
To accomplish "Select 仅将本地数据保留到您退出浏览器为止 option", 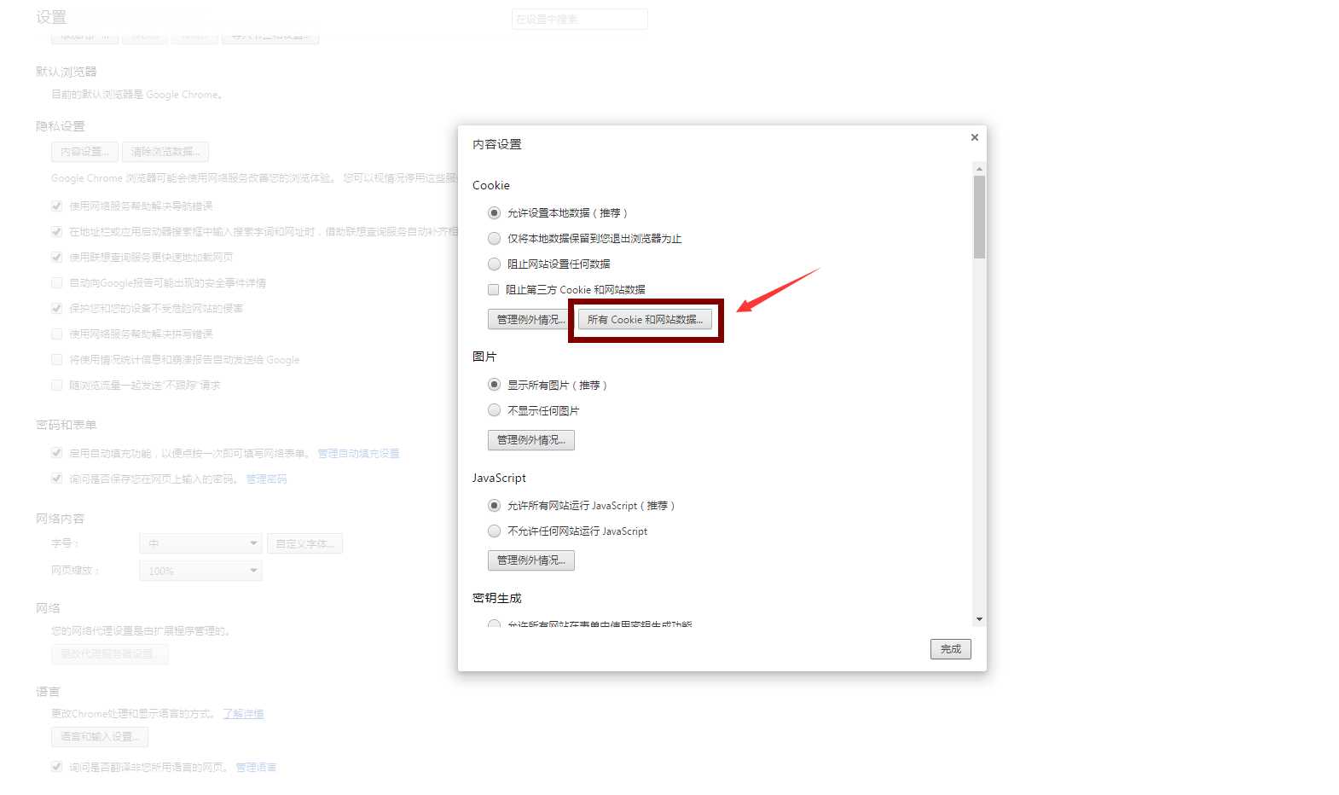I will tap(494, 239).
